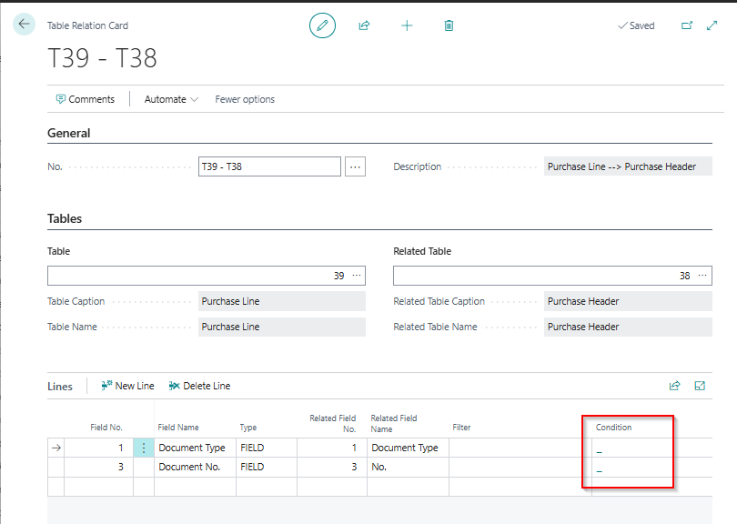Open card in new window icon
The width and height of the screenshot is (737, 524).
[x=687, y=25]
